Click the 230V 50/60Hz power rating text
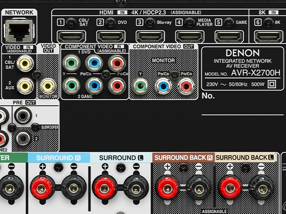286x214 pixels. point(227,85)
